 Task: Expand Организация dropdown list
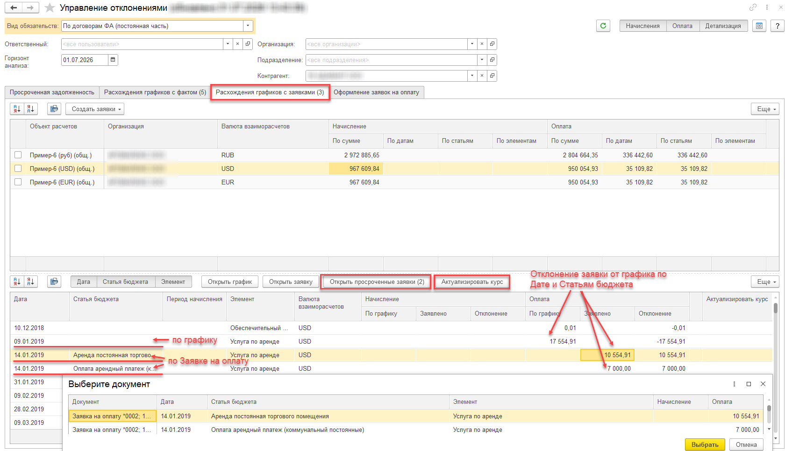472,44
